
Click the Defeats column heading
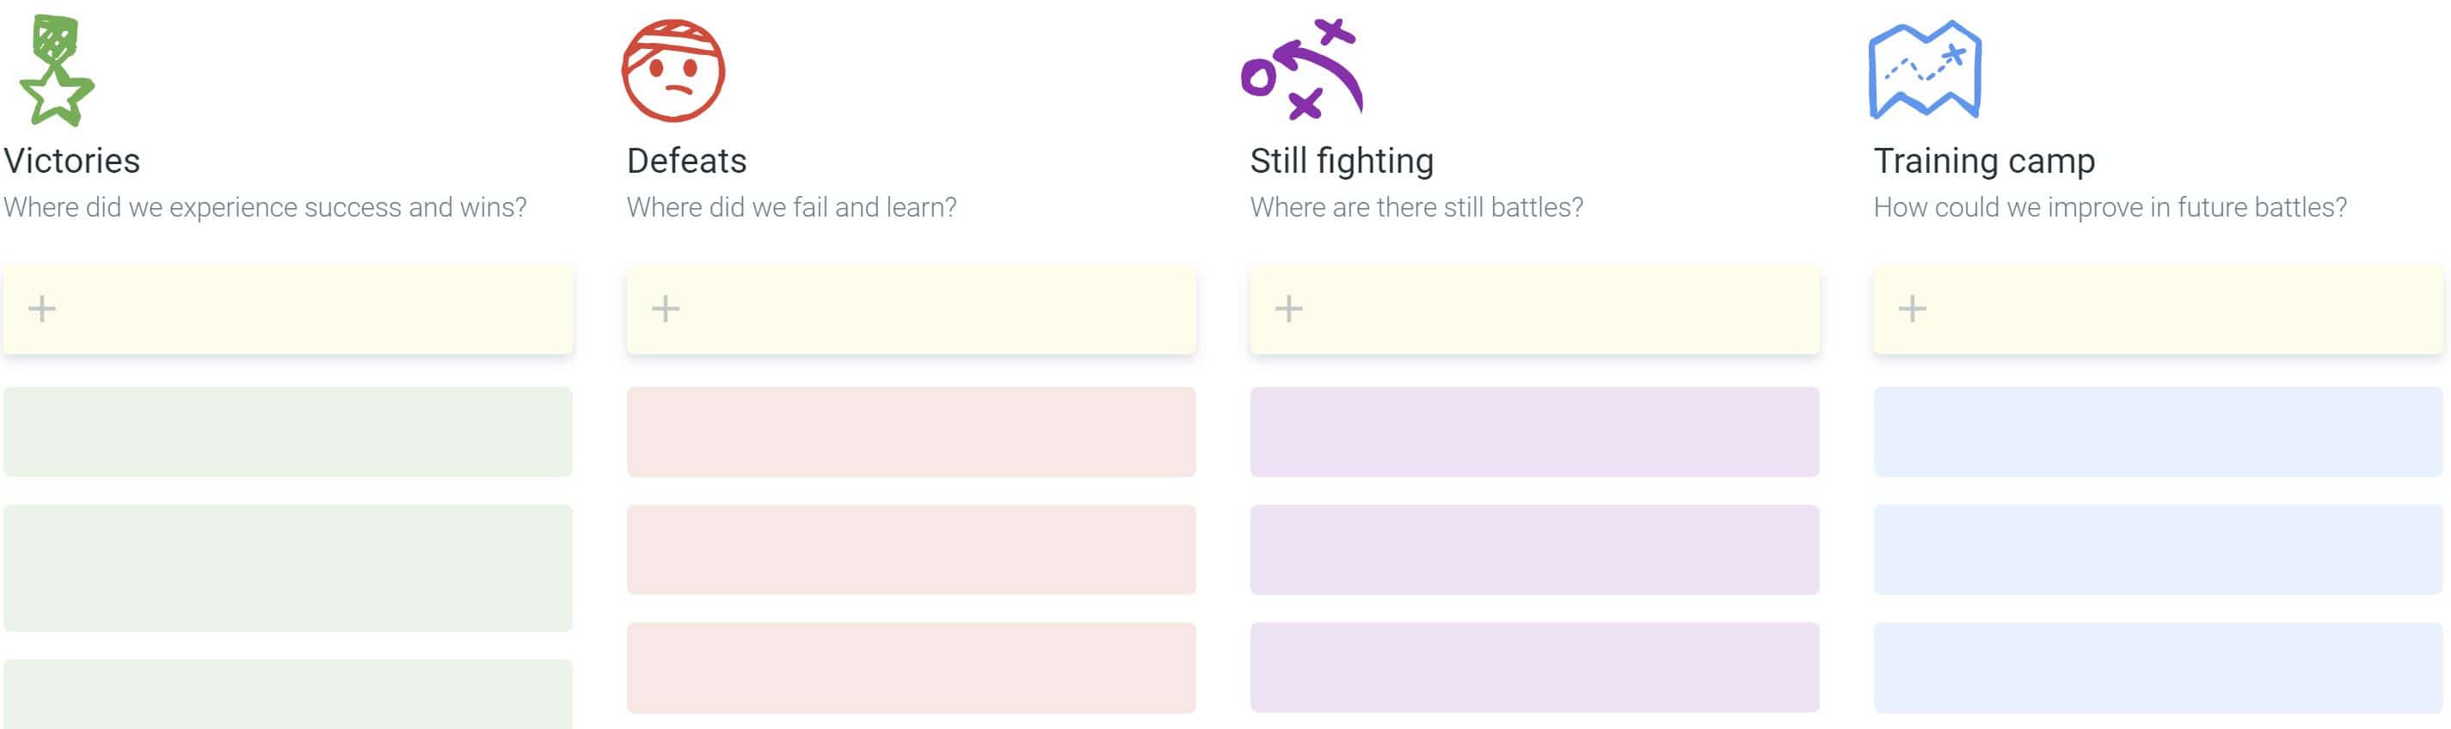click(686, 161)
